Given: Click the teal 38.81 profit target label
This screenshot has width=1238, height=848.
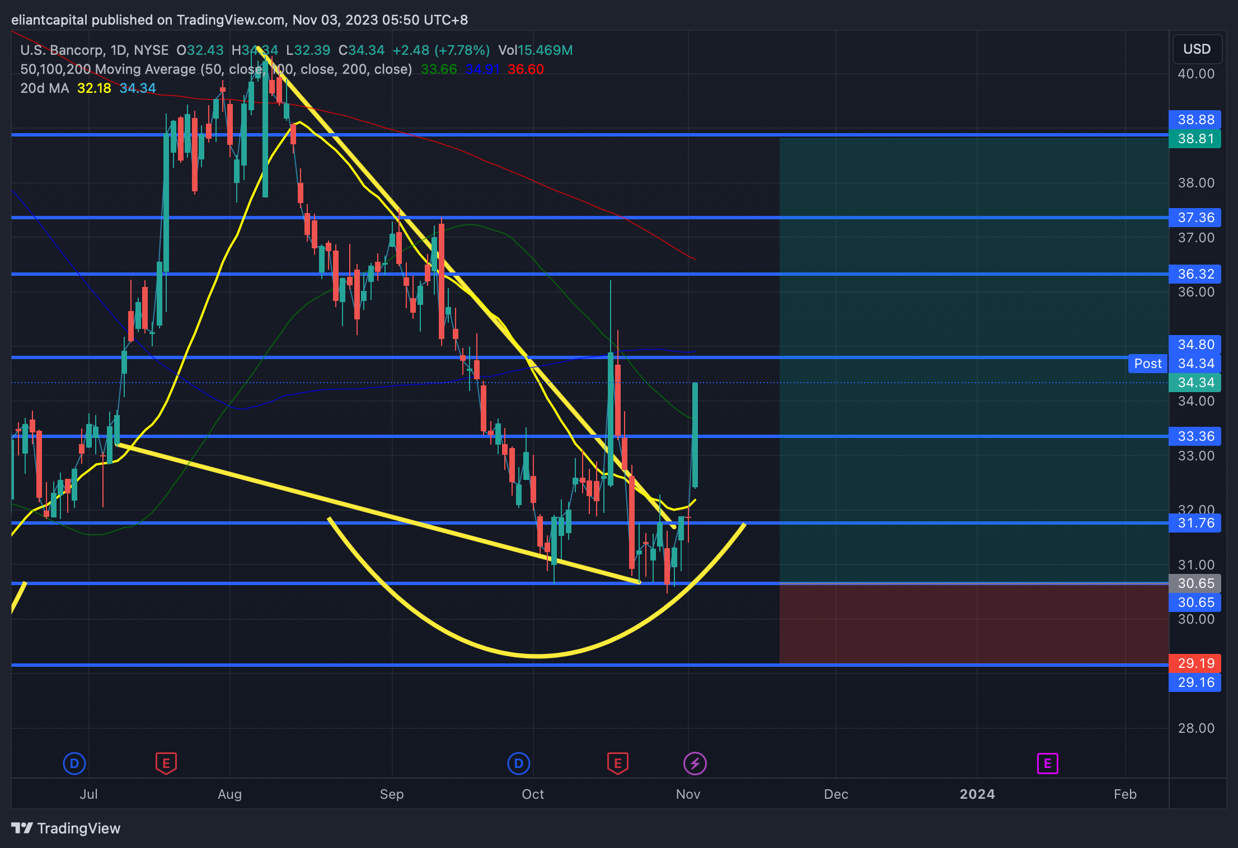Looking at the screenshot, I should coord(1195,139).
